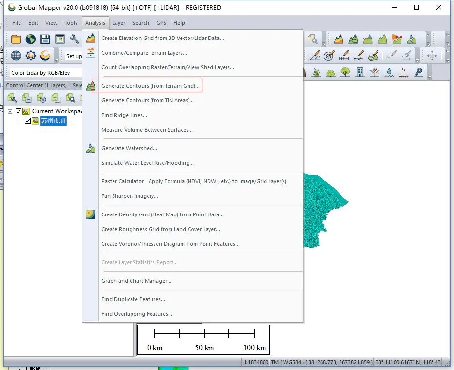
Task: Open layer options in Control Center toolbar
Action: pos(12,98)
